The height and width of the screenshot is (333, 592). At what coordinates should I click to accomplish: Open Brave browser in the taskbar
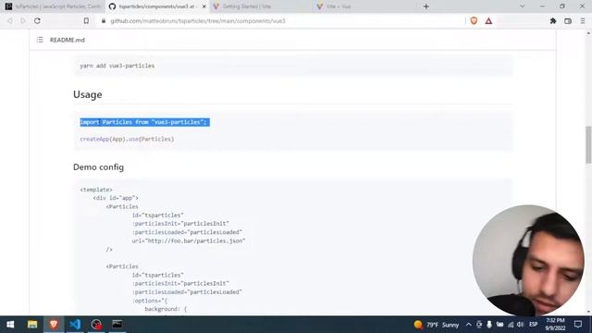(54, 325)
